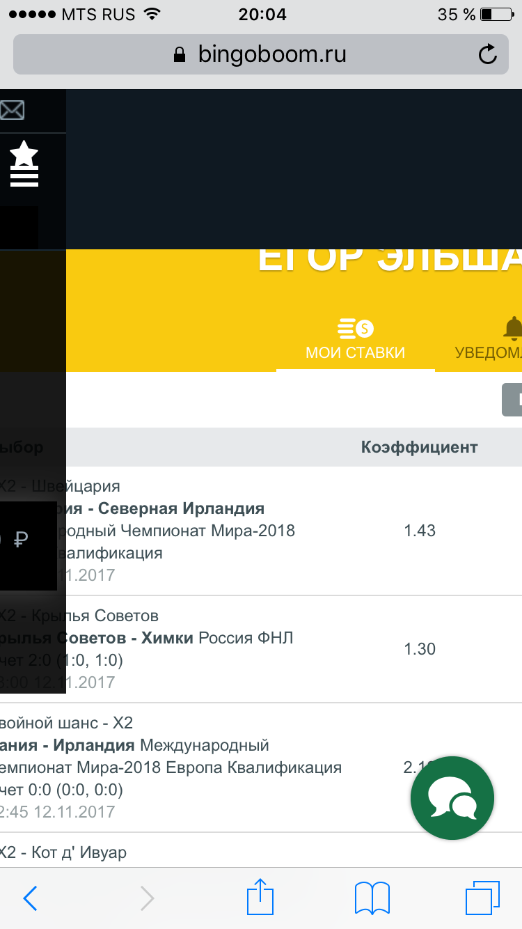The height and width of the screenshot is (929, 522).
Task: Open the Кот д' Ивуар bet row
Action: (x=261, y=850)
